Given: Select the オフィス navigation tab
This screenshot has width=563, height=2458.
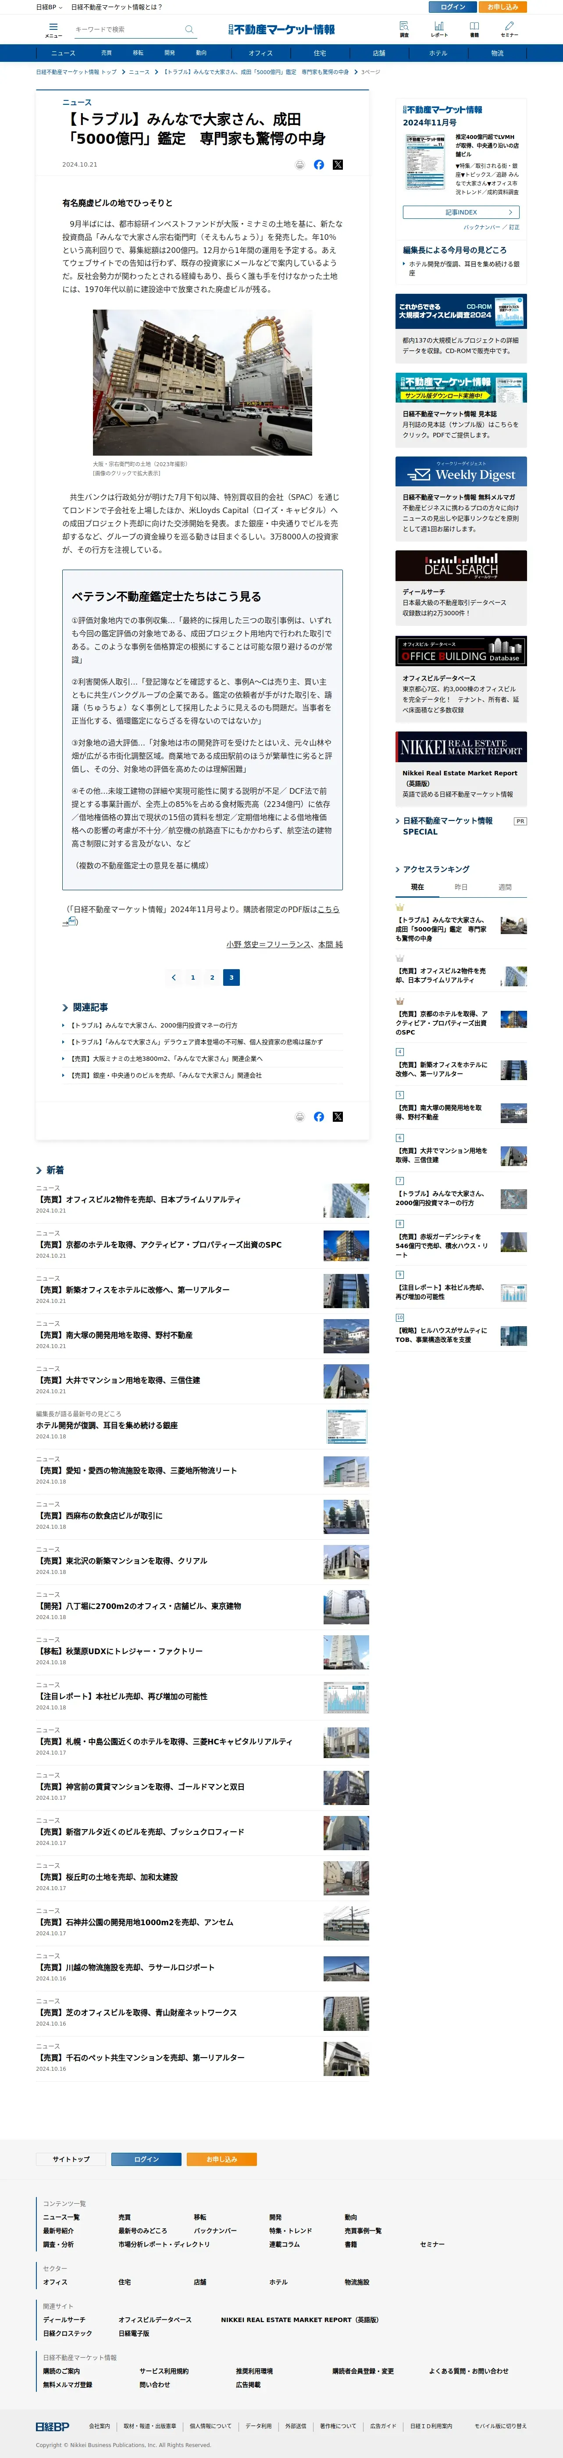Looking at the screenshot, I should (x=260, y=54).
